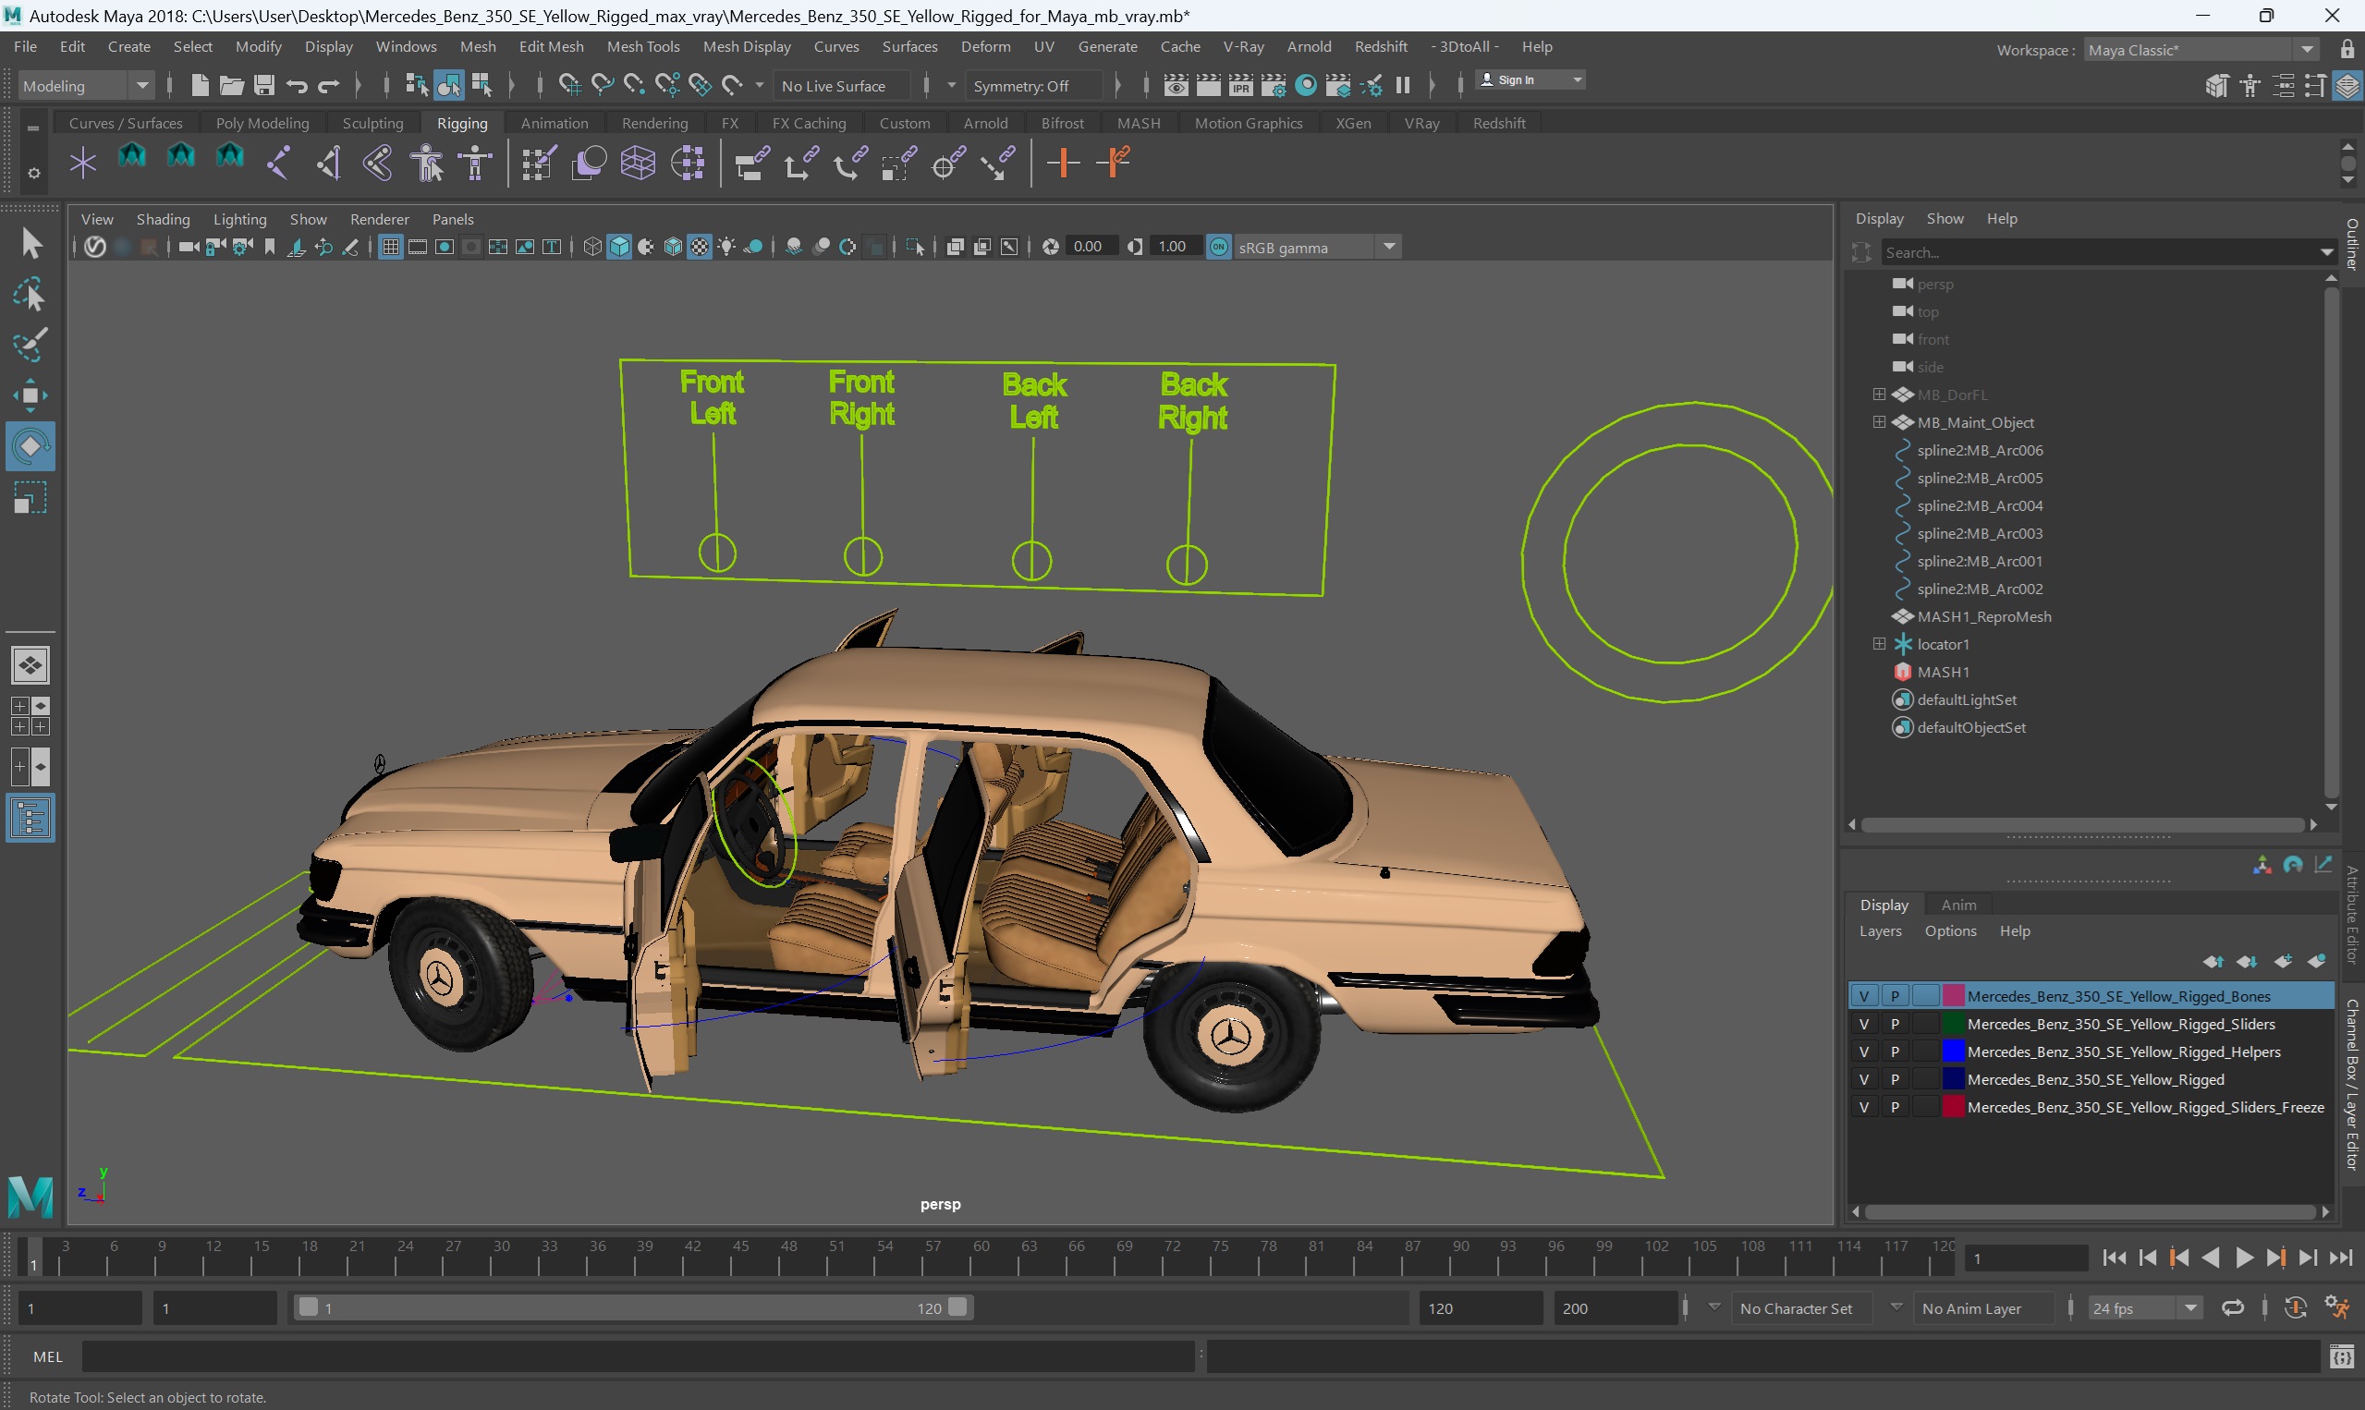Click the IPR render icon
The width and height of the screenshot is (2365, 1410).
(x=1241, y=86)
